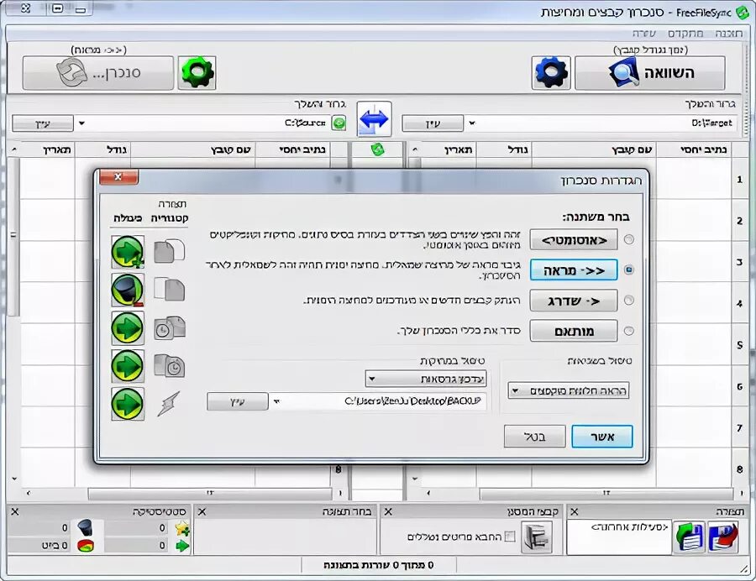Viewport: 756px width, 581px height.
Task: Click the pie chart data icon in statistics
Action: (x=86, y=546)
